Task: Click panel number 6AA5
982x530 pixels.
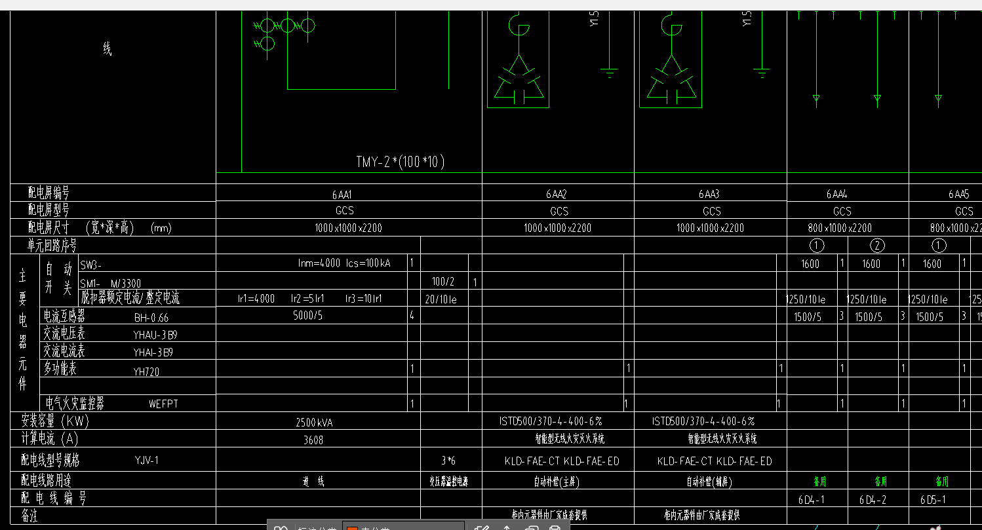Action: click(959, 195)
